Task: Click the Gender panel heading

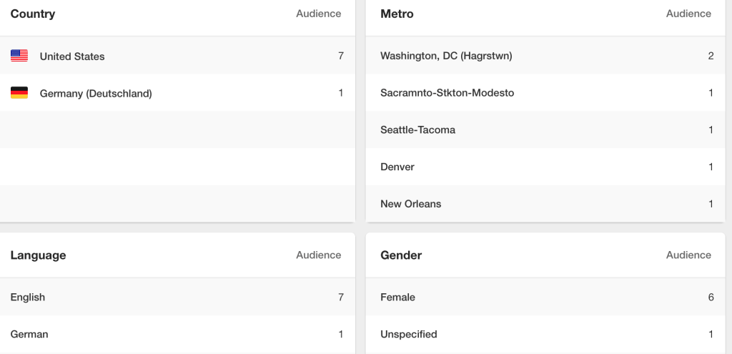Action: [x=401, y=255]
